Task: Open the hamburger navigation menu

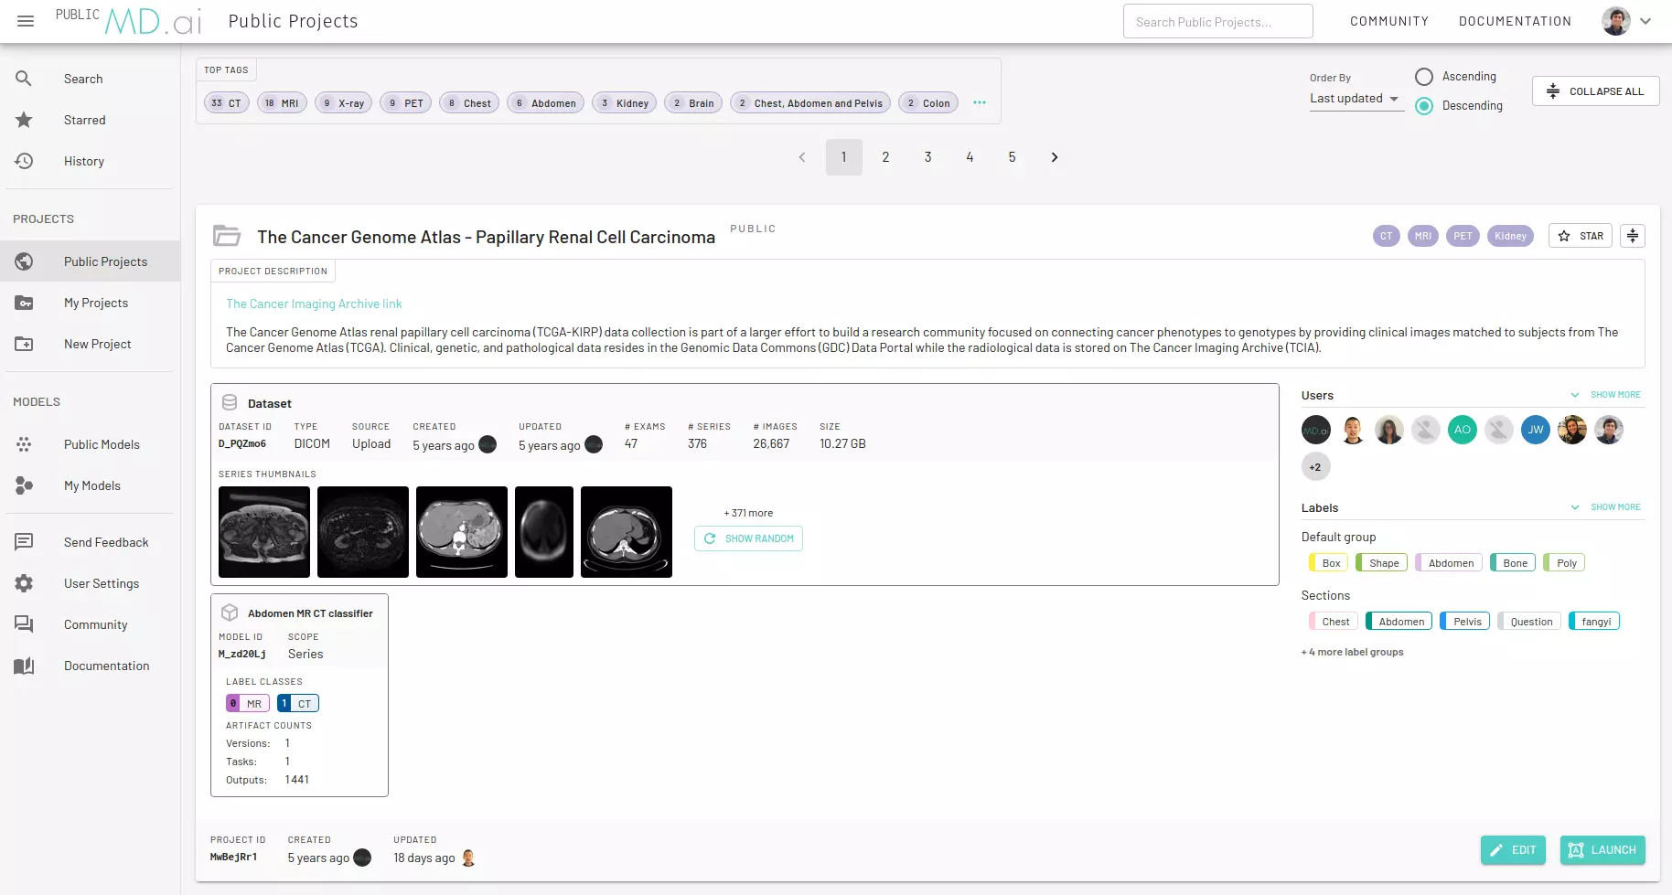Action: (26, 21)
